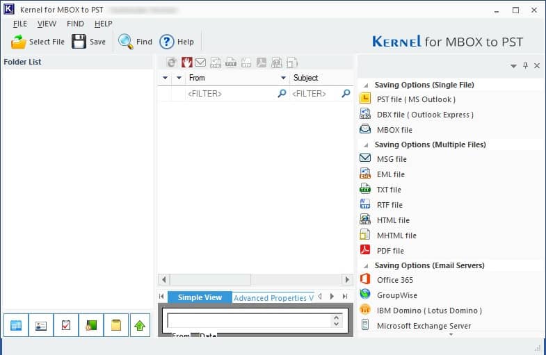This screenshot has height=355, width=546.
Task: Go to first preview tab with arrow
Action: click(x=161, y=296)
